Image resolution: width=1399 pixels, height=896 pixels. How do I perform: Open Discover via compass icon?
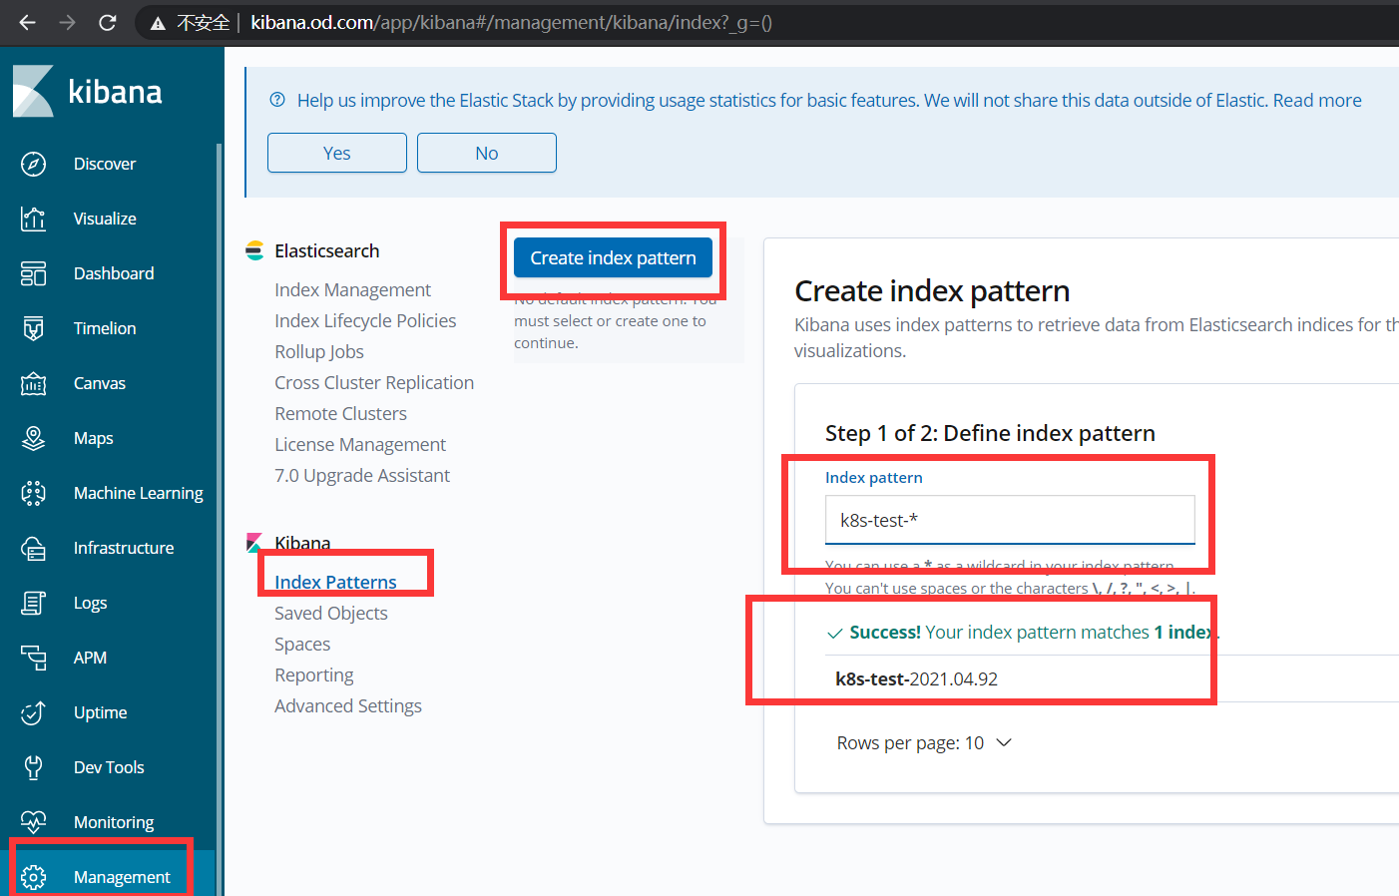point(33,164)
